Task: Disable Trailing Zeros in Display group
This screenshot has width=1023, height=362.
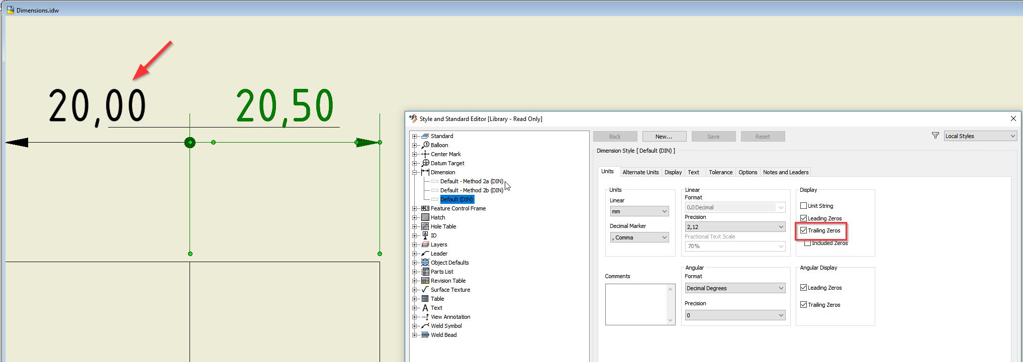Action: click(x=804, y=230)
